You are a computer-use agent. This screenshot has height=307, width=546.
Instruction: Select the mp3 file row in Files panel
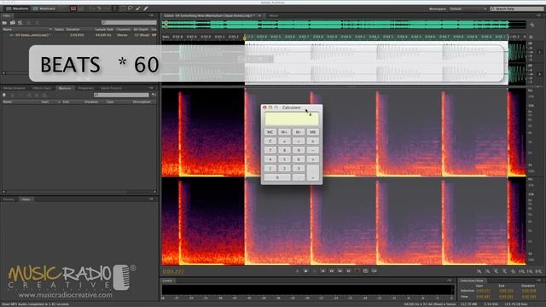click(x=79, y=35)
